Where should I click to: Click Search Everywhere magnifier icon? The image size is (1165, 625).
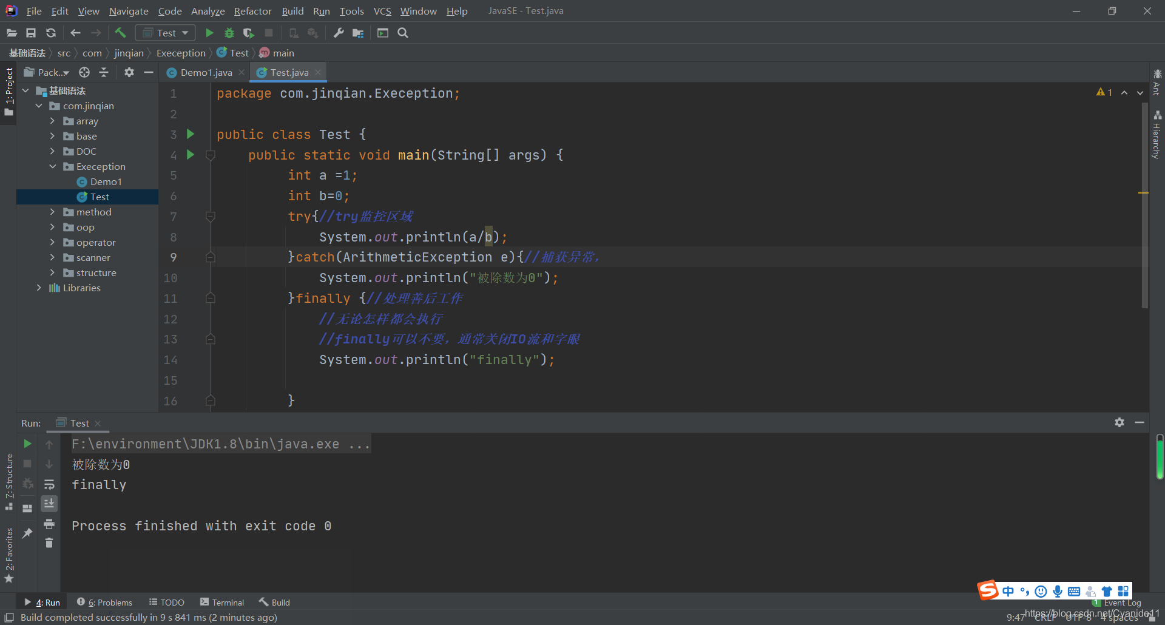pyautogui.click(x=403, y=33)
